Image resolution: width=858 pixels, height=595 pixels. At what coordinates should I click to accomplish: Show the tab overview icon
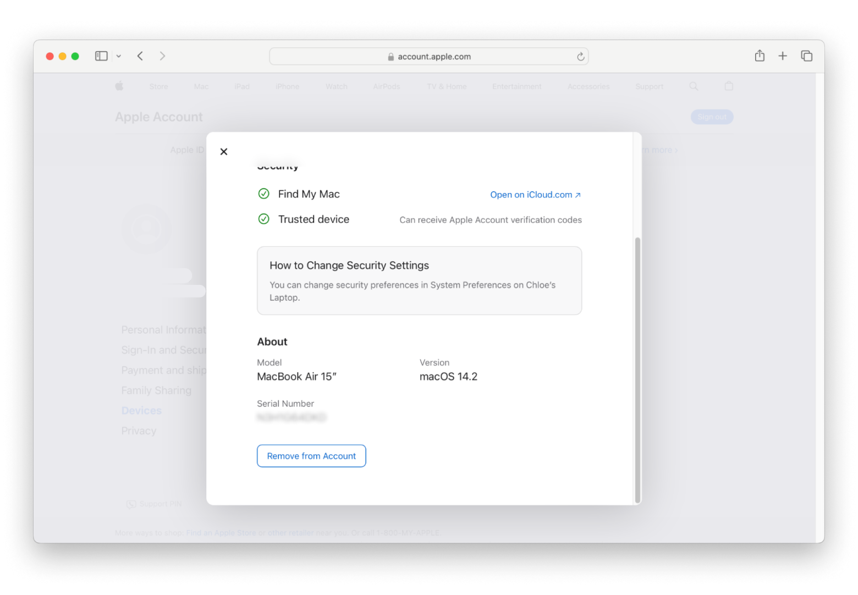807,56
